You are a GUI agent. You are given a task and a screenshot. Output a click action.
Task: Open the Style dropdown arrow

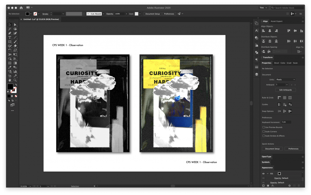click(140, 14)
